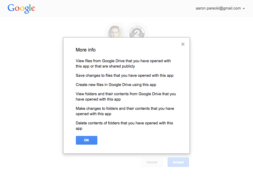253x180 pixels.
Task: Click the blue letter G in Google logo
Action: pos(11,8)
